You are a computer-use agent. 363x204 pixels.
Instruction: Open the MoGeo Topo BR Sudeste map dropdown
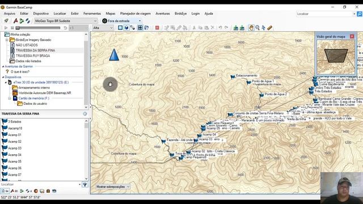point(66,21)
